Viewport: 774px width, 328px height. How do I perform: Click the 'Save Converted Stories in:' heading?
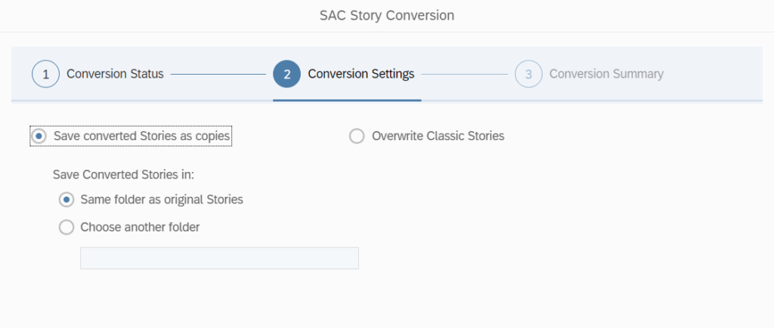click(124, 174)
